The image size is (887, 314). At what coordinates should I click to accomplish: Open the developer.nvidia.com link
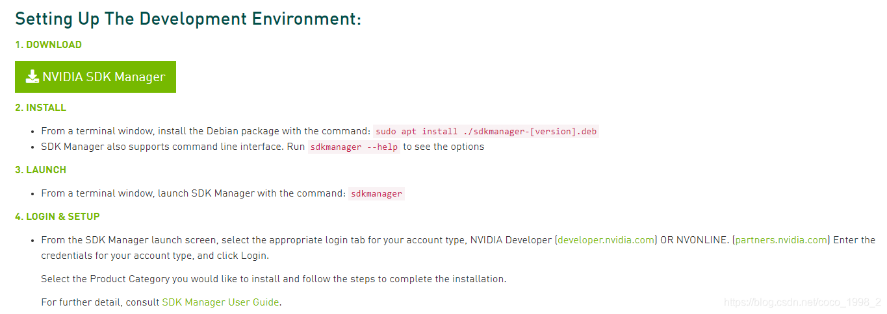tap(606, 240)
